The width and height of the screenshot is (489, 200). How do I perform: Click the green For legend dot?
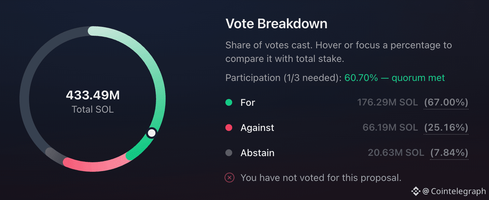tap(229, 102)
